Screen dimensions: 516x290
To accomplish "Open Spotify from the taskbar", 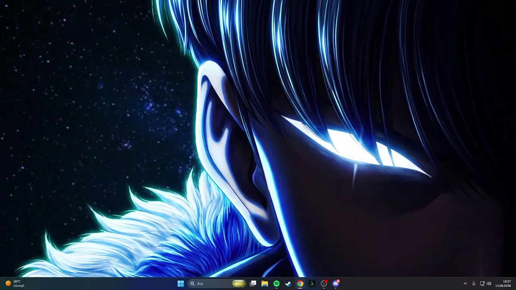I will click(277, 284).
